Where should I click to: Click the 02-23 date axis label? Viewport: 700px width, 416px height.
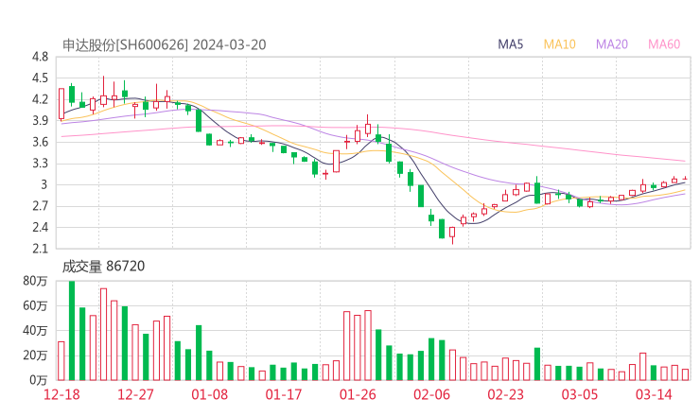pos(505,394)
